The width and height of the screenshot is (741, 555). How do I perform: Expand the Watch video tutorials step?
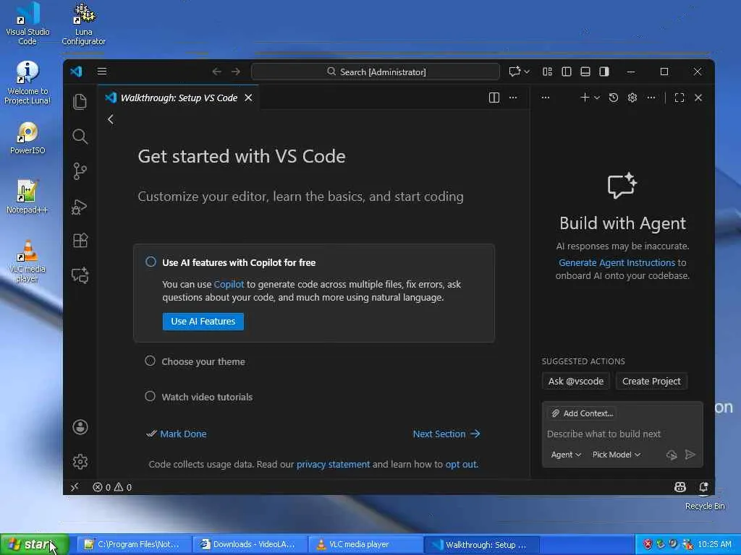207,397
